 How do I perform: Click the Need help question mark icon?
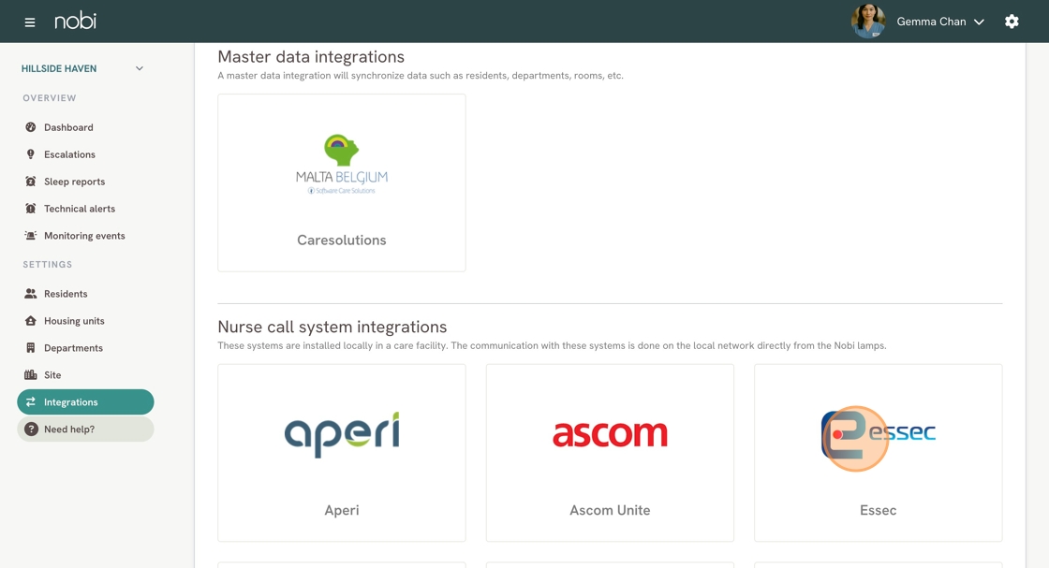click(x=31, y=430)
